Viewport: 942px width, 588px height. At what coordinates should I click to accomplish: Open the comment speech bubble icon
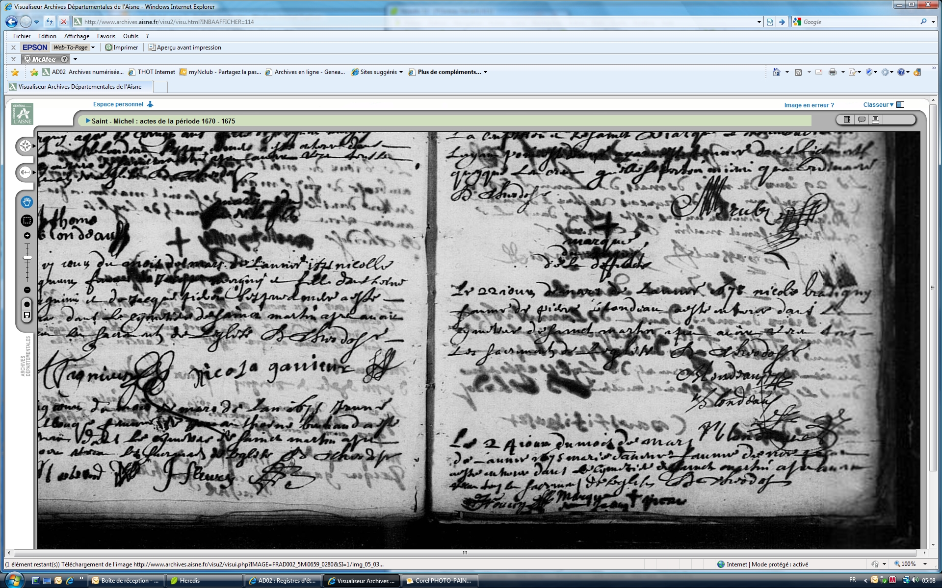tap(861, 120)
